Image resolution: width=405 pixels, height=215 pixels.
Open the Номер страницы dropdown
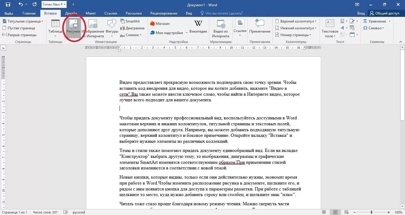tap(293, 35)
